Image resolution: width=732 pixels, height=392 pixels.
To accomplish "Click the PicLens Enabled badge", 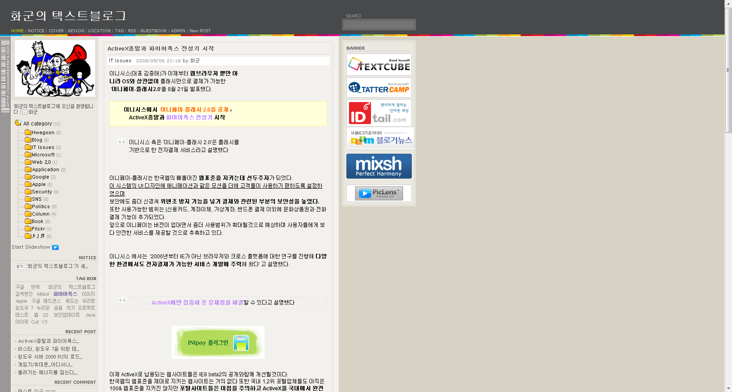I will [379, 193].
